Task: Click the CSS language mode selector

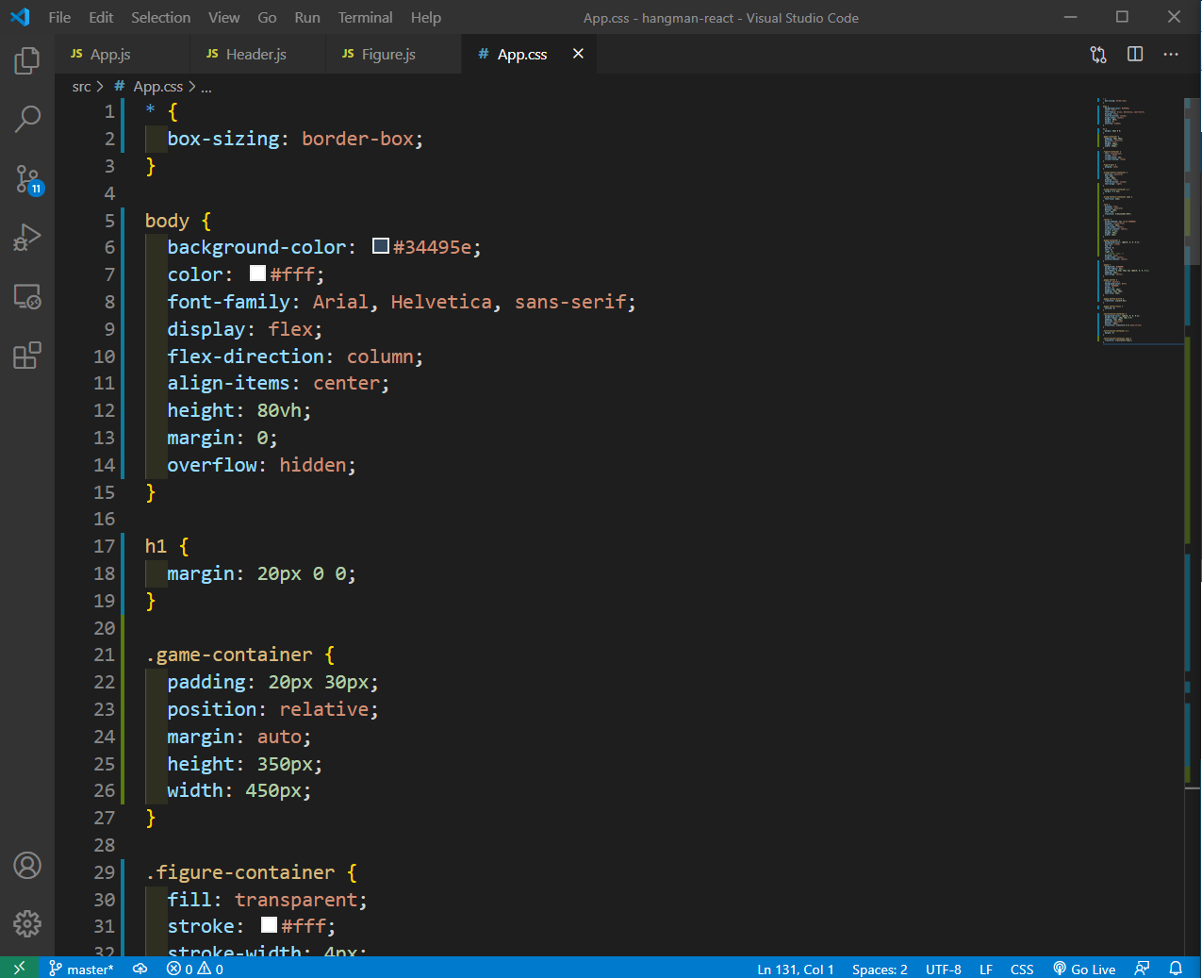Action: tap(1022, 969)
